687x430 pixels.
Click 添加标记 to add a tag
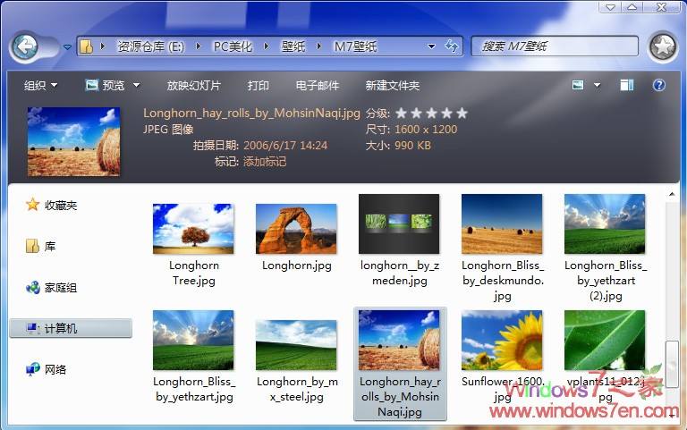(x=265, y=162)
